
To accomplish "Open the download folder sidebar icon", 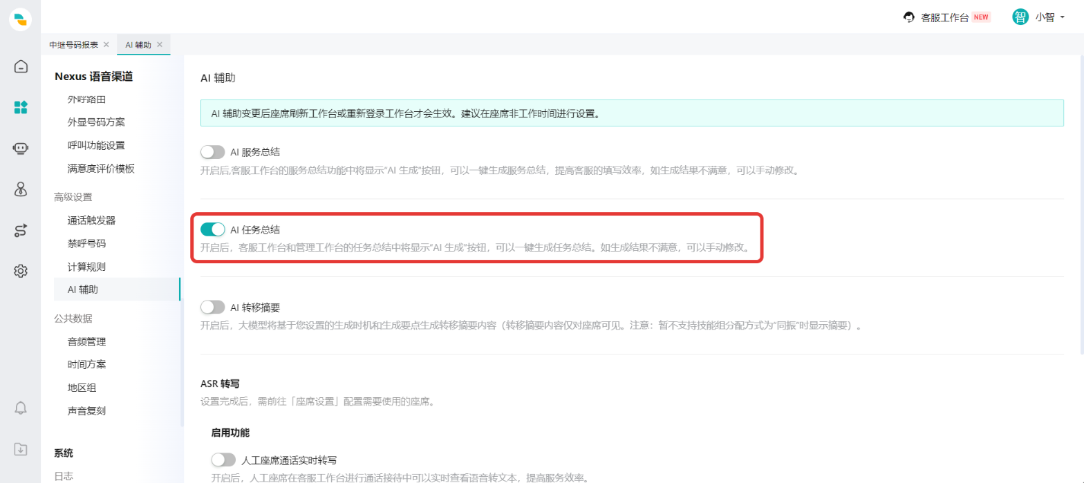I will coord(21,449).
